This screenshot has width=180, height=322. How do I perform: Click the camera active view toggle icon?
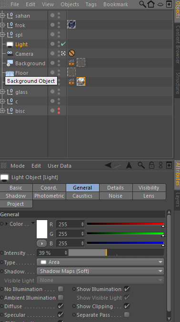tap(63, 53)
